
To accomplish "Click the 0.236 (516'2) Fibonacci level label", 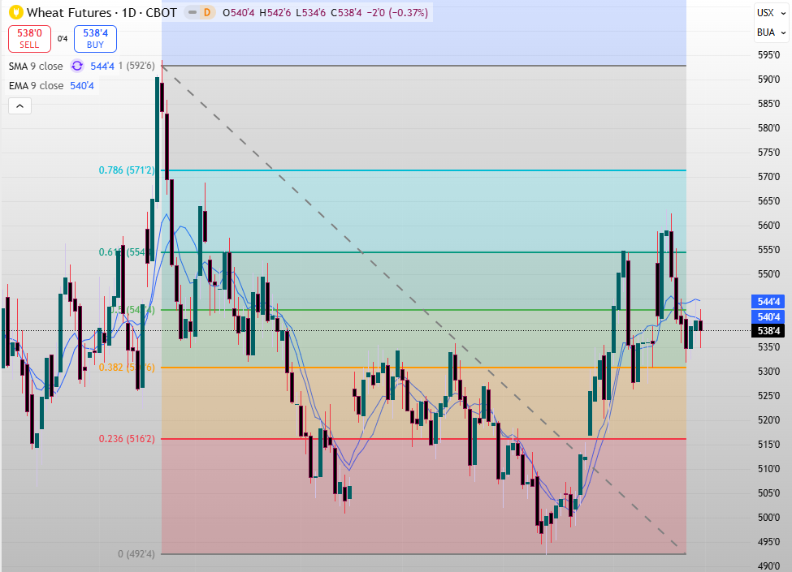I will coord(126,439).
